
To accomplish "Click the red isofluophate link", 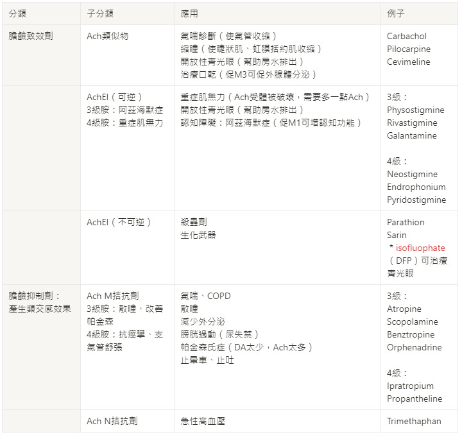I will (420, 248).
